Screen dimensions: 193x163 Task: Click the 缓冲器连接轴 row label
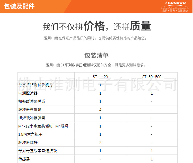[30, 110]
